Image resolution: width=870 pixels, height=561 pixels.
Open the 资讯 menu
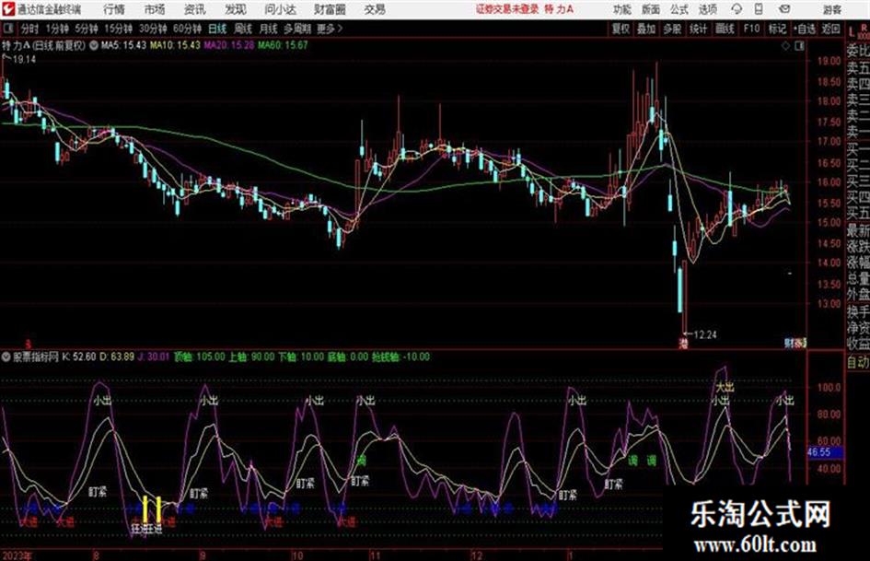(x=194, y=9)
